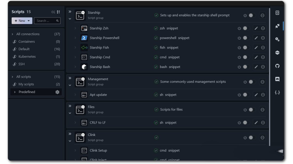Enable the CRLF to LF script toggle
The width and height of the screenshot is (293, 164).
tap(246, 123)
